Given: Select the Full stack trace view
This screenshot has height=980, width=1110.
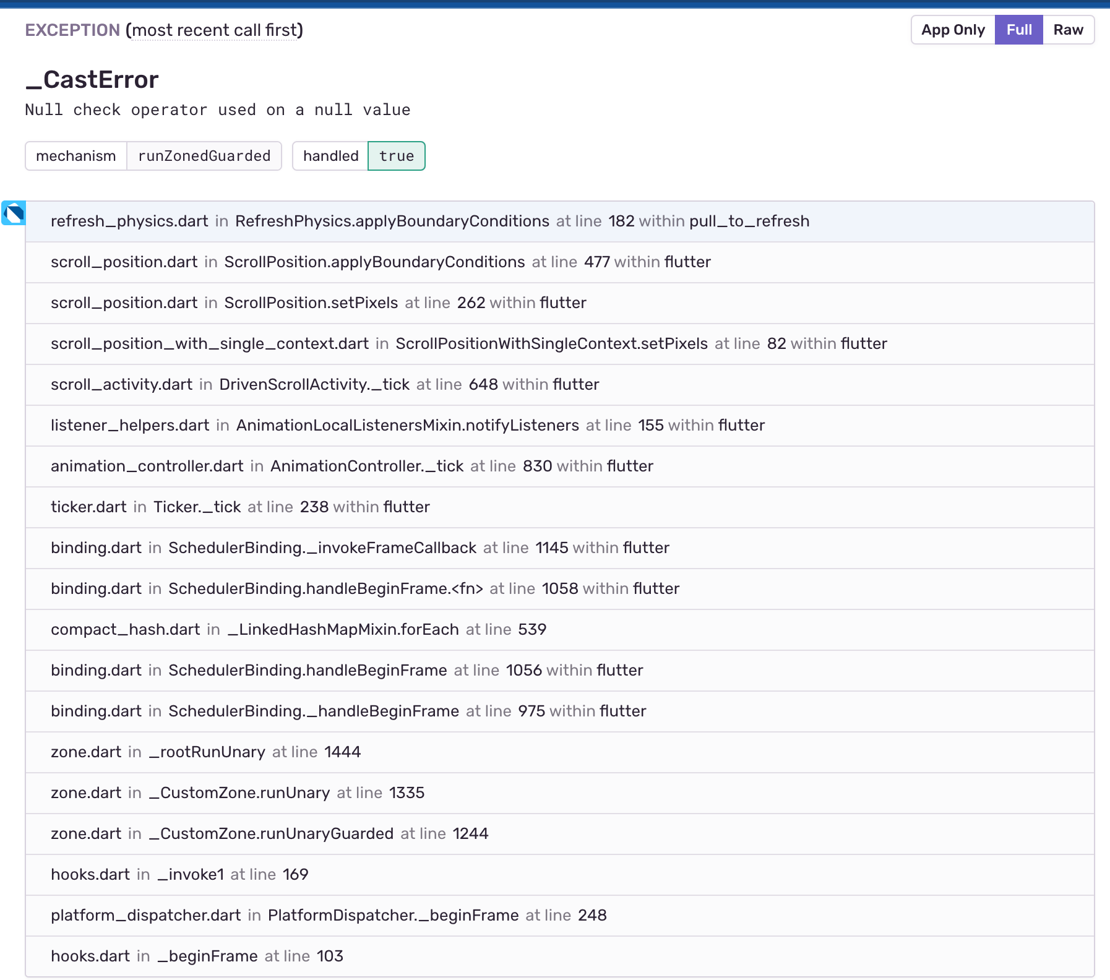Looking at the screenshot, I should tap(1019, 30).
